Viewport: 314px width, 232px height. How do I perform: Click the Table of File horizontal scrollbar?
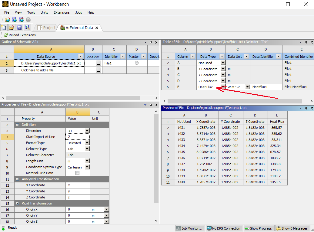click(x=235, y=101)
